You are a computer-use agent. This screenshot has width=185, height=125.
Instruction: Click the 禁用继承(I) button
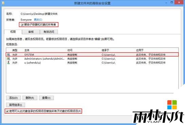16,105
